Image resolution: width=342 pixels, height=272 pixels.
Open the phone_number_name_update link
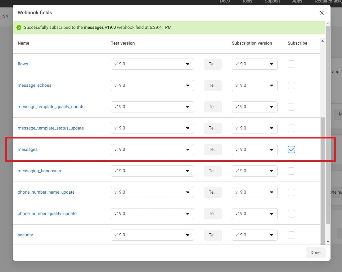46,192
